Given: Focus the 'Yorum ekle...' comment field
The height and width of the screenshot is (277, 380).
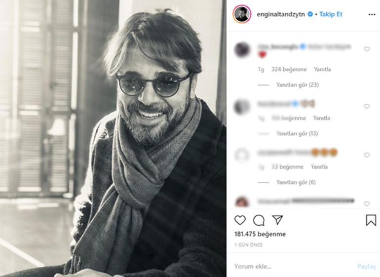Looking at the screenshot, I should [x=291, y=266].
